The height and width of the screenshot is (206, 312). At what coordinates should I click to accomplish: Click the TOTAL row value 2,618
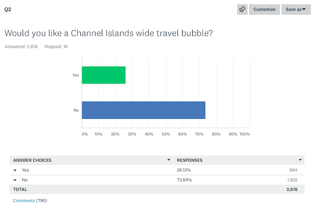coord(292,189)
